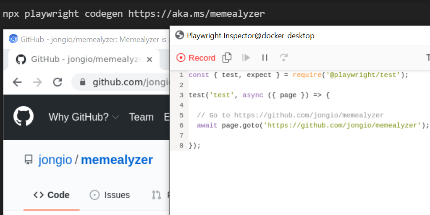Click code line 1 with require statement
Screen dimensions: 430x215
coord(299,75)
